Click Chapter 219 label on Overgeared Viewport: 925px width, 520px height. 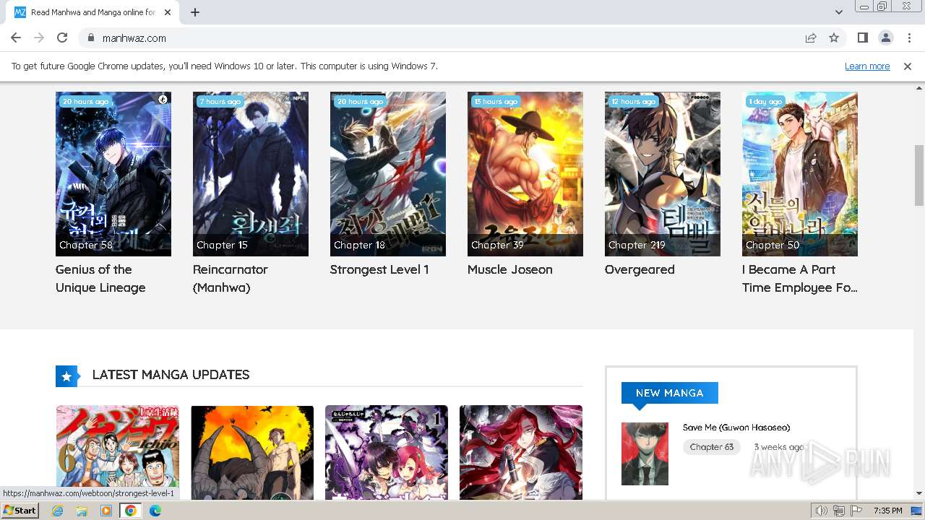(637, 245)
